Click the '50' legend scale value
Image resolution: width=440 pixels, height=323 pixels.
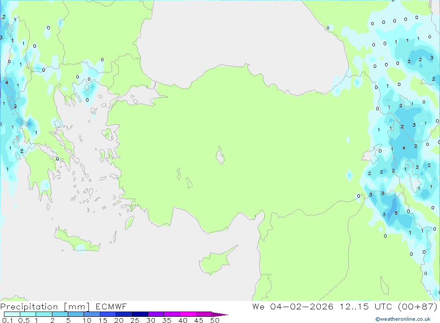[215, 320]
